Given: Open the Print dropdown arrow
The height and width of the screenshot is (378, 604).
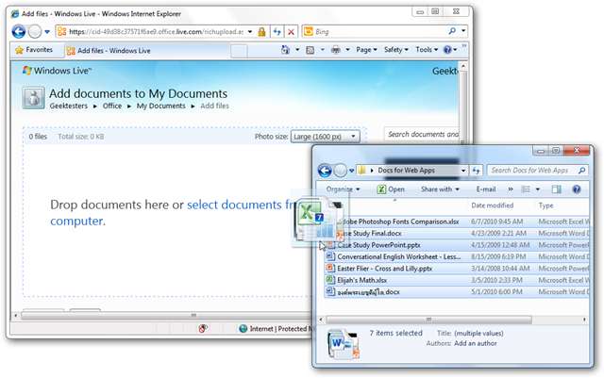Looking at the screenshot, I should click(x=347, y=50).
